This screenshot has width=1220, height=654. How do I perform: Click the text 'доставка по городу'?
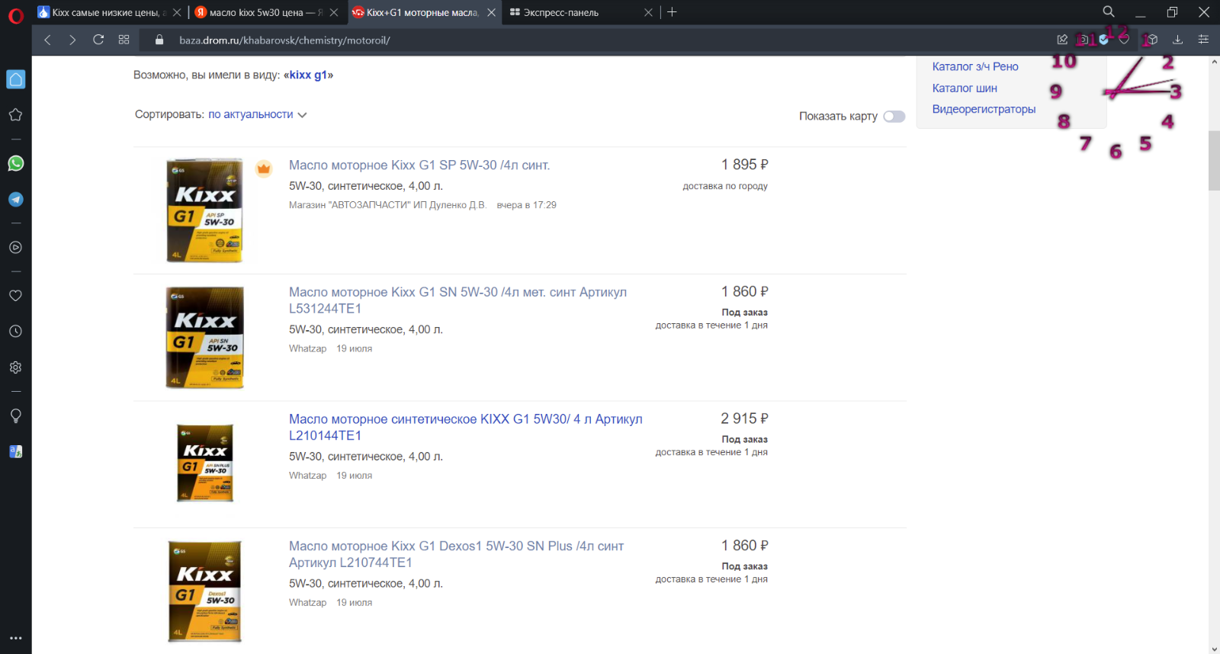click(725, 186)
